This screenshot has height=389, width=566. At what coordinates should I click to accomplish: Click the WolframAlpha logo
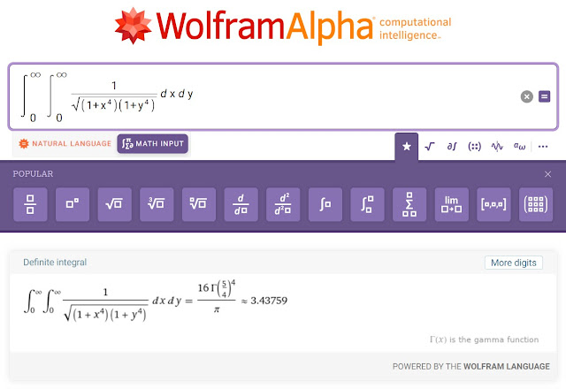click(283, 26)
